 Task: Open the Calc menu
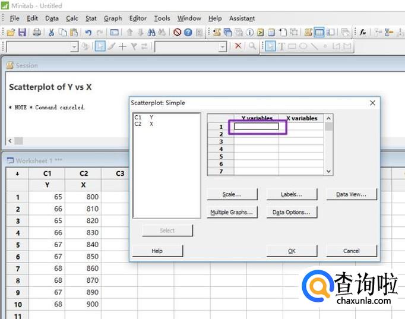pos(72,18)
